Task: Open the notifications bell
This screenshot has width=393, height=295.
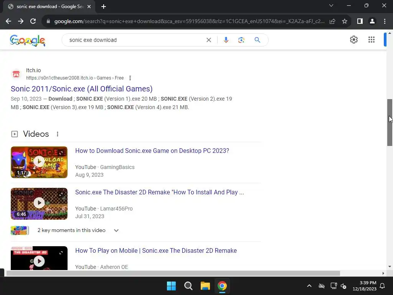Action: coord(383,286)
